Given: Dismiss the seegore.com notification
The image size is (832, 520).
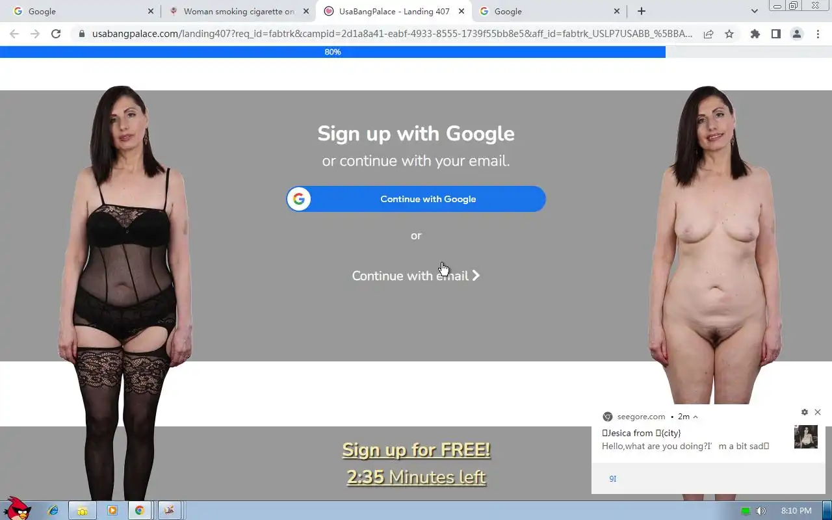Looking at the screenshot, I should [x=818, y=412].
